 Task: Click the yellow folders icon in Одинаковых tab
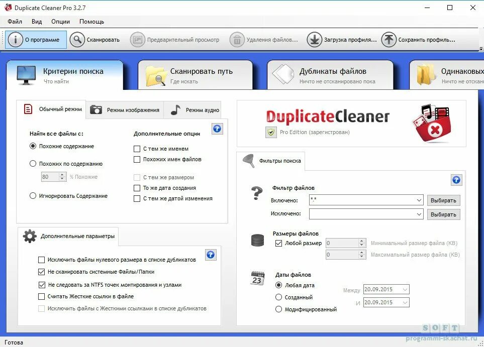coord(426,74)
